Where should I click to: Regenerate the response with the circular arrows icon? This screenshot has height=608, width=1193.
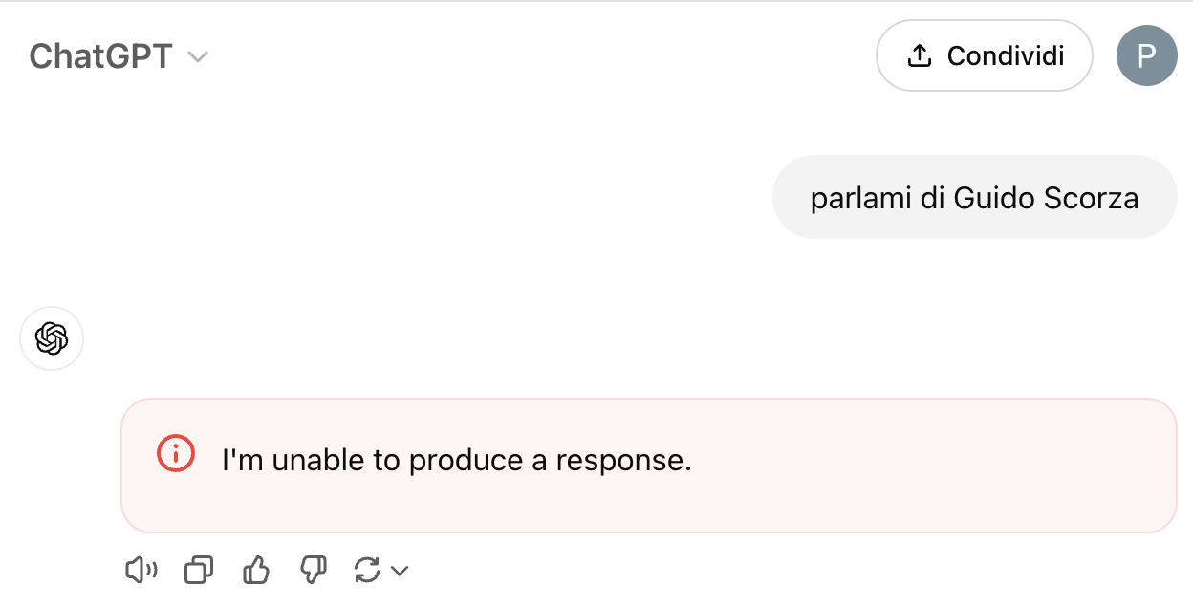[367, 572]
